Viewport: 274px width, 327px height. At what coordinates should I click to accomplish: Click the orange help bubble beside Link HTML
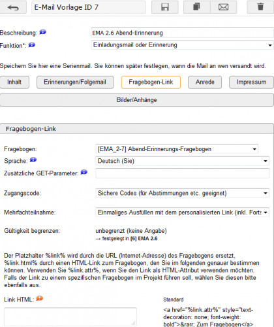40,298
